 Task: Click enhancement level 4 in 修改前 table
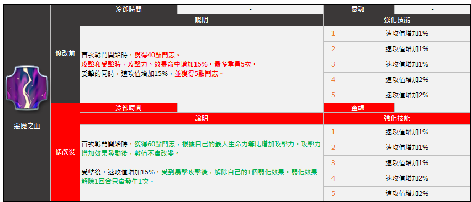click(333, 80)
